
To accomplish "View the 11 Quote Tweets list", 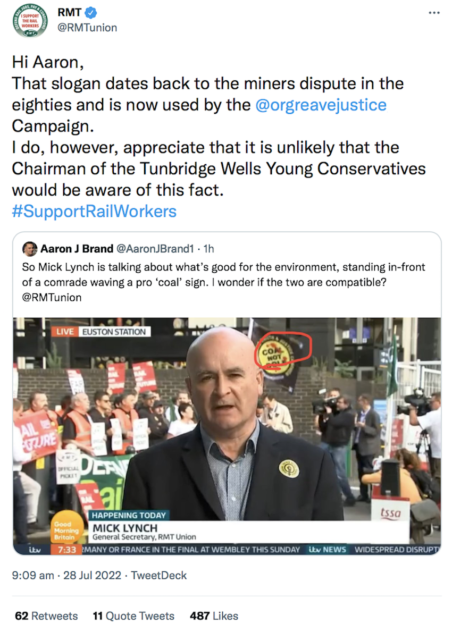I will [133, 616].
